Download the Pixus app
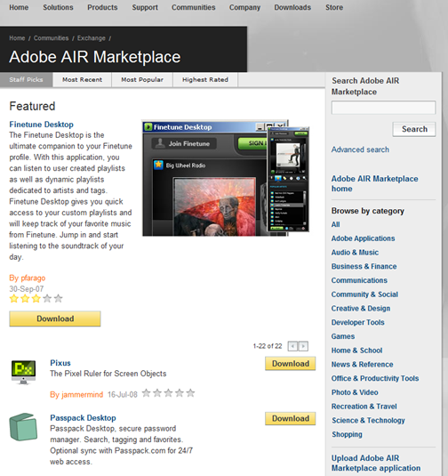448x476 pixels. coord(291,363)
